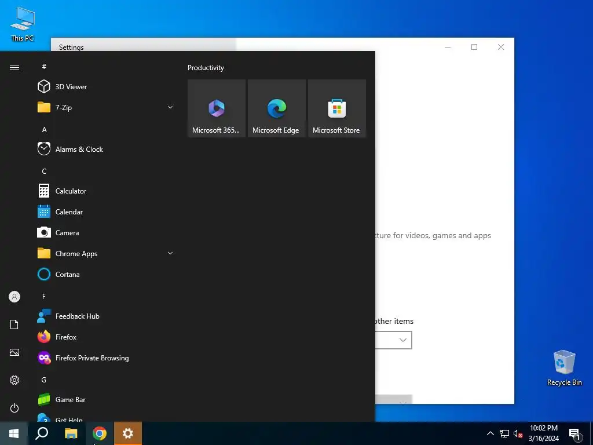This screenshot has height=445, width=593.
Task: Open Cortana from the app list
Action: 106,274
